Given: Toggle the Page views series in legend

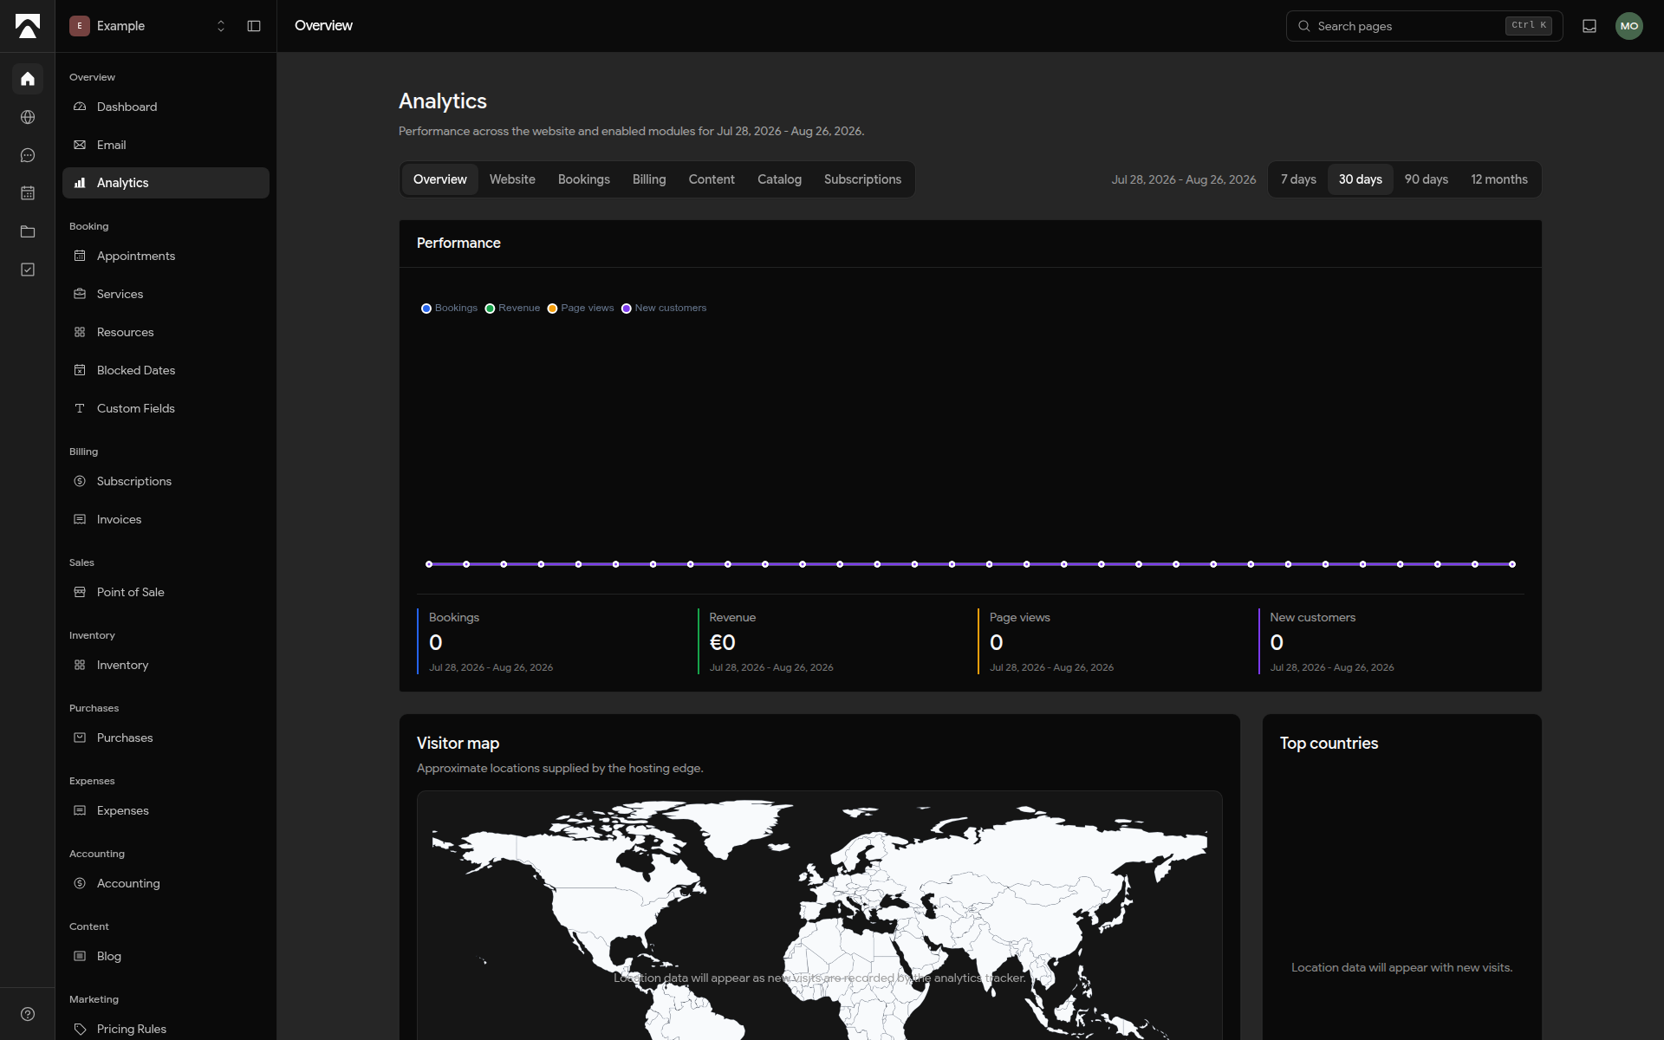Looking at the screenshot, I should click(x=580, y=308).
